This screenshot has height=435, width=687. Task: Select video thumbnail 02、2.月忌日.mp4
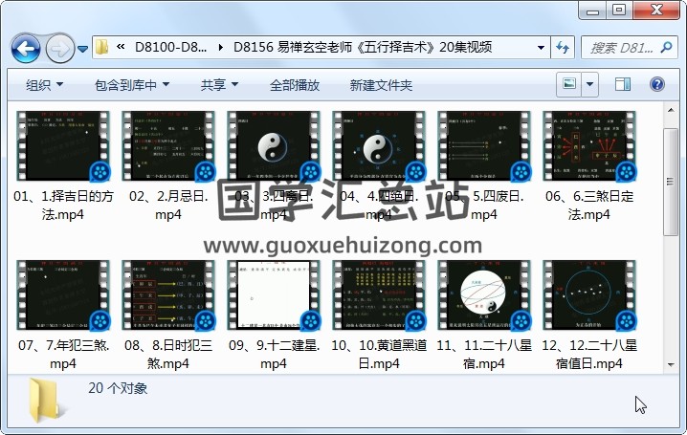coord(168,145)
